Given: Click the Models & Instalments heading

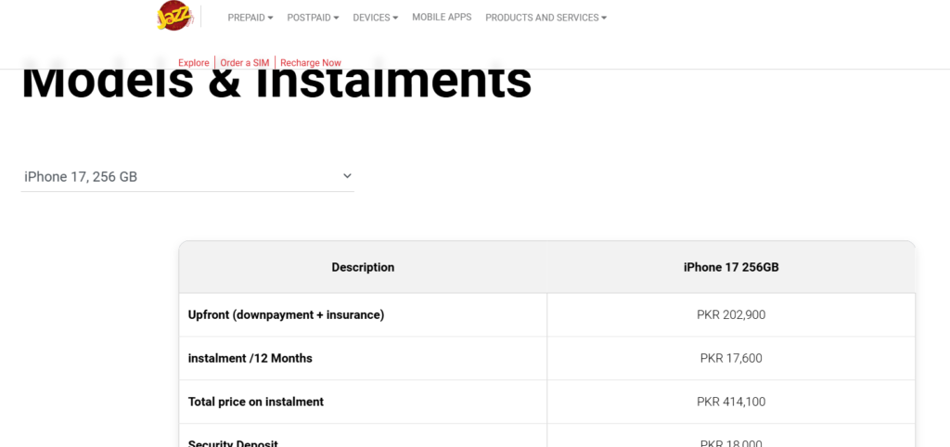Looking at the screenshot, I should (x=276, y=83).
